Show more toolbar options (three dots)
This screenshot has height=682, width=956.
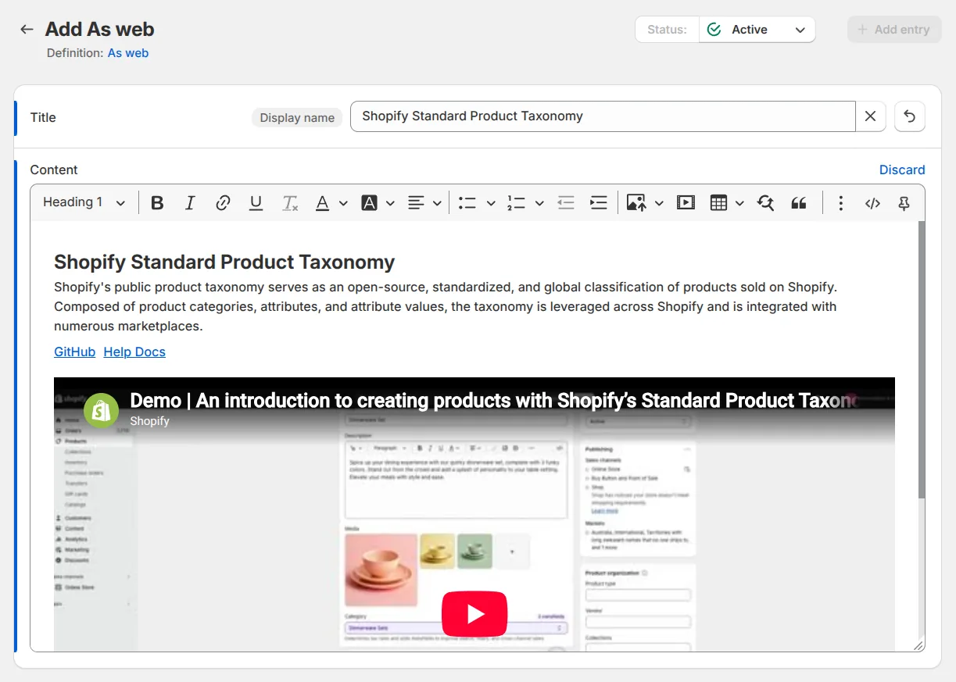point(840,203)
